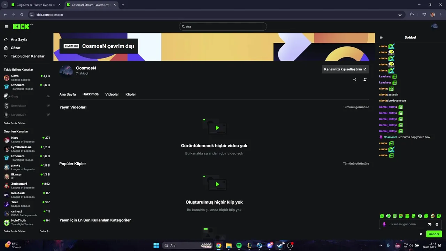Click Kanalınızı kişiselleştirin button

345,69
